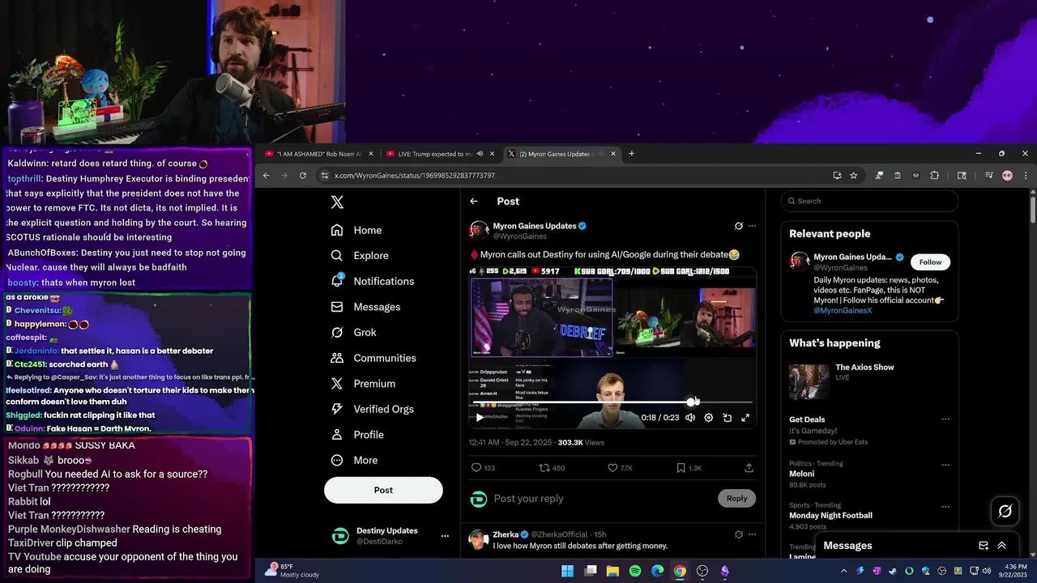Viewport: 1037px width, 583px height.
Task: Open Monday Night Football trend
Action: (830, 516)
